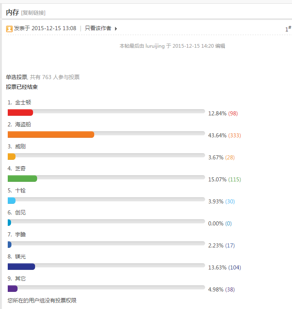
Task: Click the author avatar icon beside post date
Action: 9,29
